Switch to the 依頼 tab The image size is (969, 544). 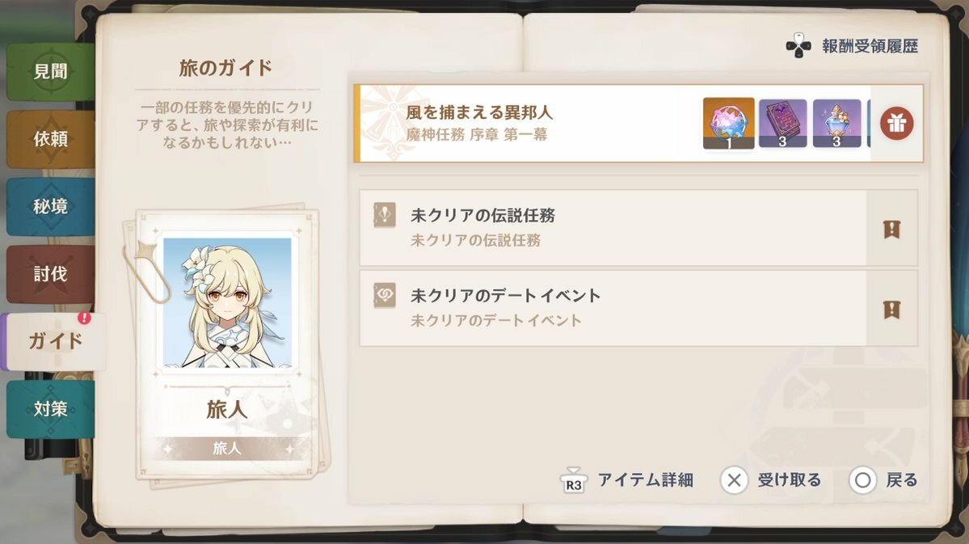(51, 139)
